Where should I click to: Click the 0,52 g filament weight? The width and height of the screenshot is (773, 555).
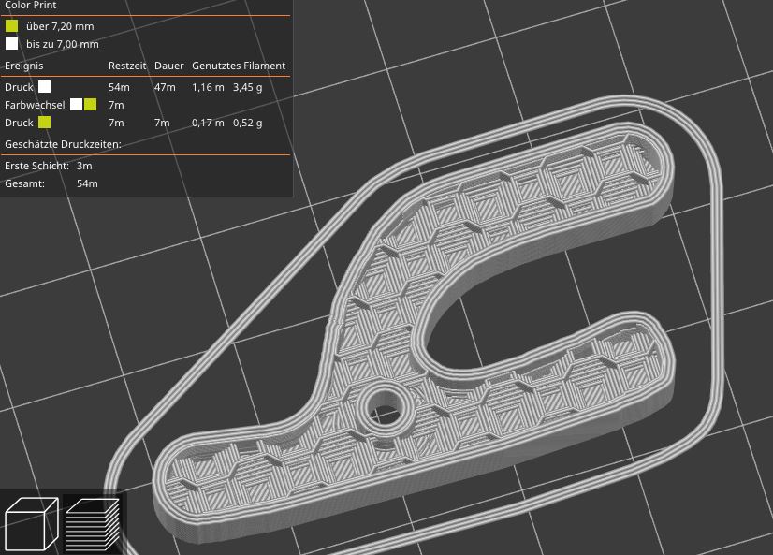pos(247,123)
